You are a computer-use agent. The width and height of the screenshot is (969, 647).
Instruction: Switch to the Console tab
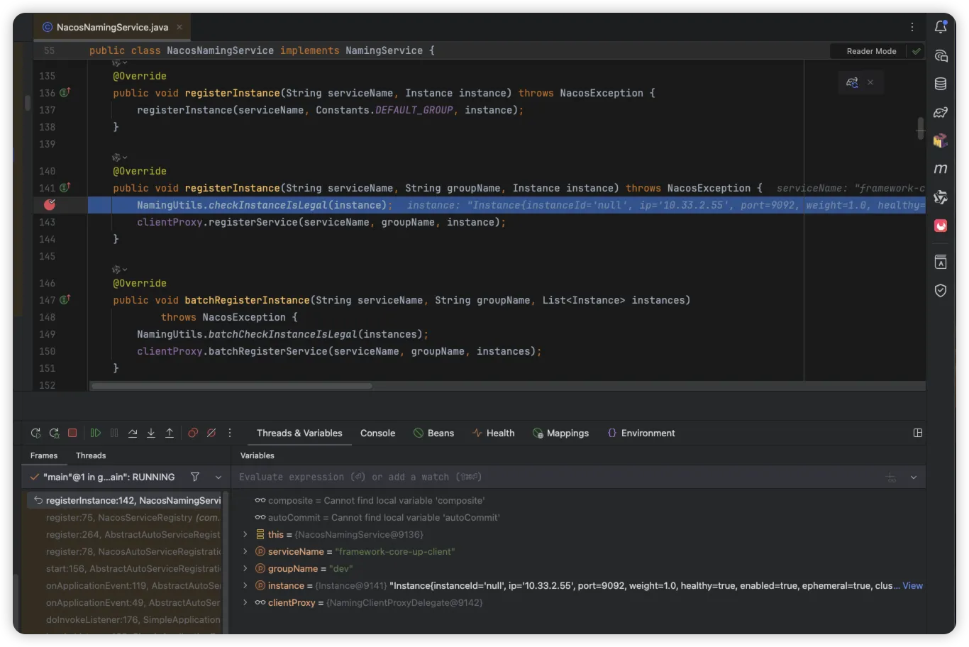pos(377,433)
